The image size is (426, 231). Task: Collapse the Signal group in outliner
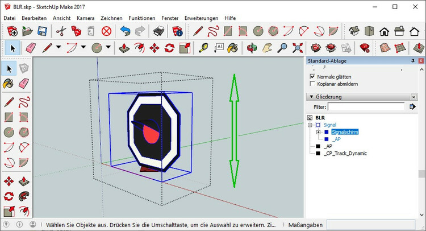point(311,125)
